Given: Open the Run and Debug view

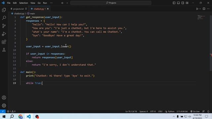Looking at the screenshot, I should tap(4, 34).
